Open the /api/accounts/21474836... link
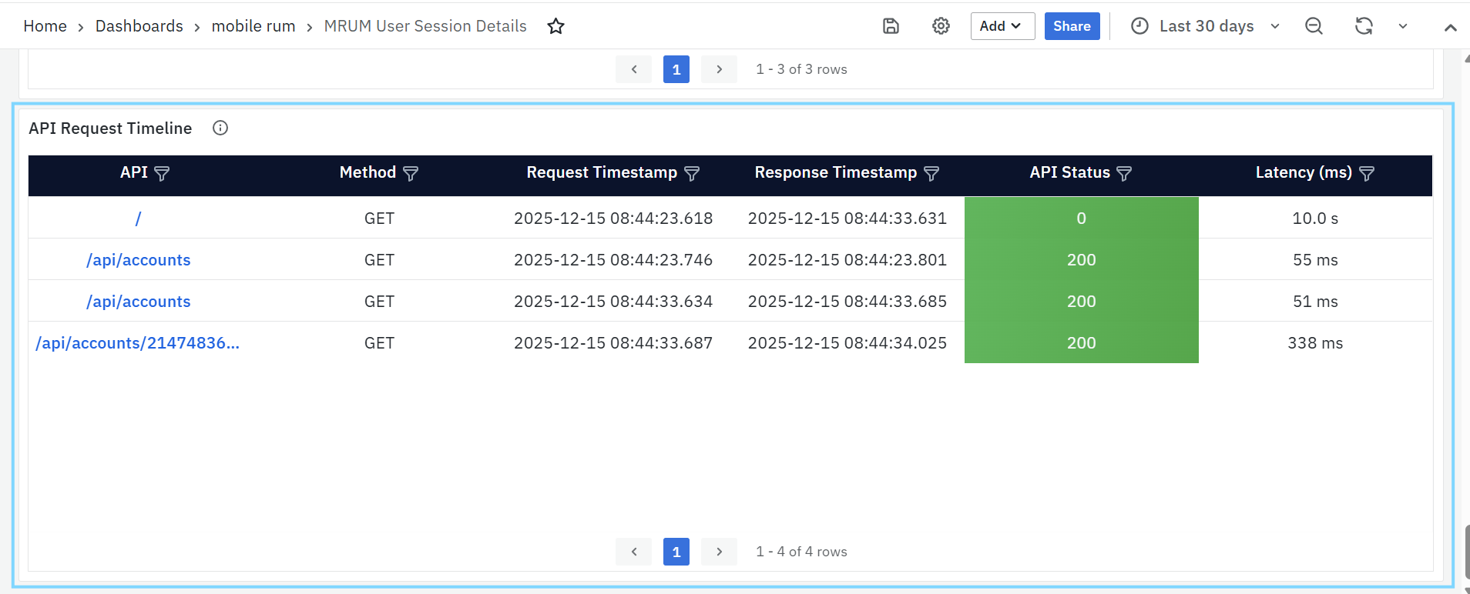Image resolution: width=1470 pixels, height=594 pixels. point(138,343)
